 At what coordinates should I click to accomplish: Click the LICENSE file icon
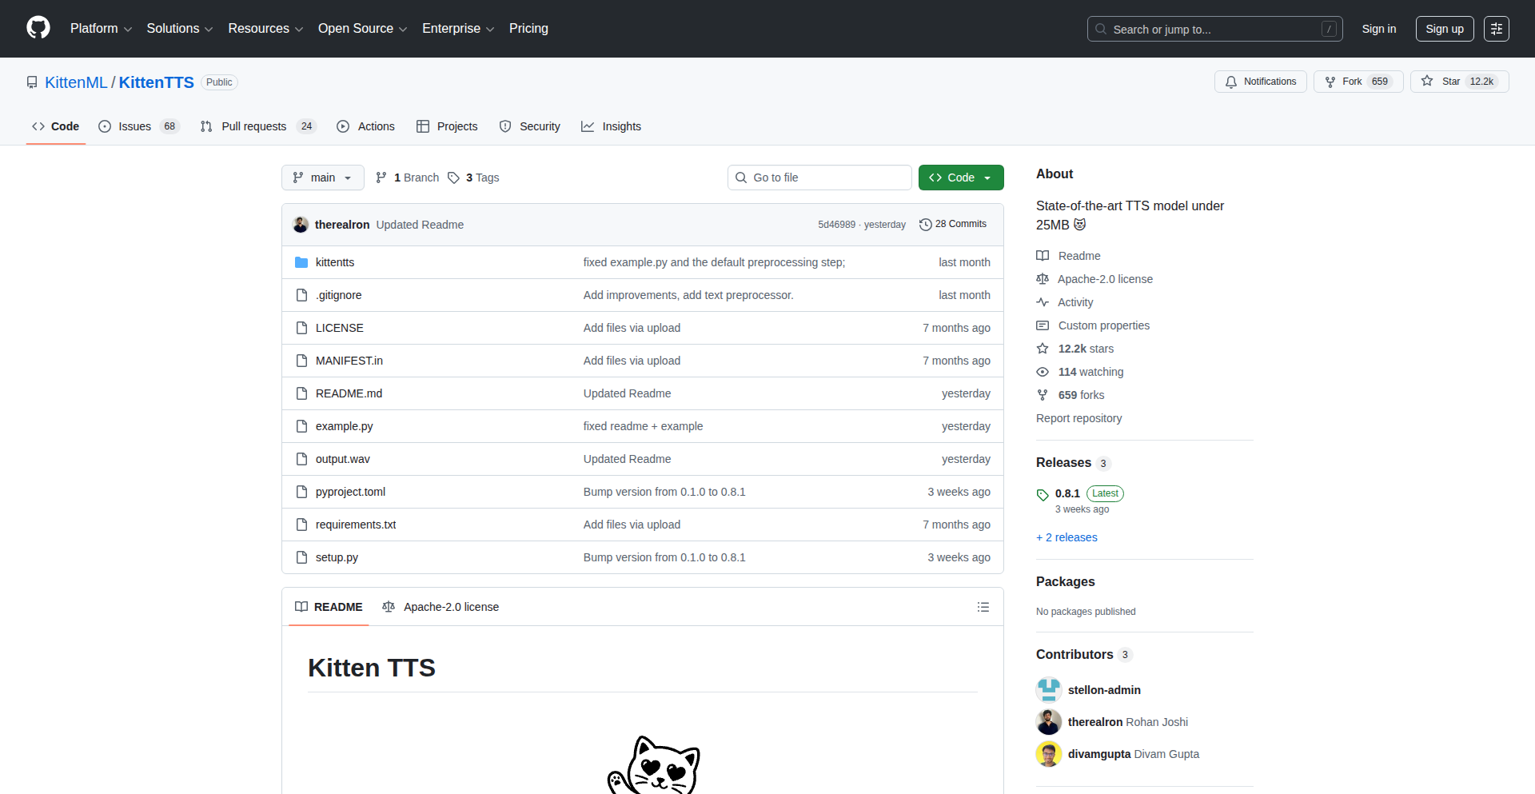coord(301,328)
